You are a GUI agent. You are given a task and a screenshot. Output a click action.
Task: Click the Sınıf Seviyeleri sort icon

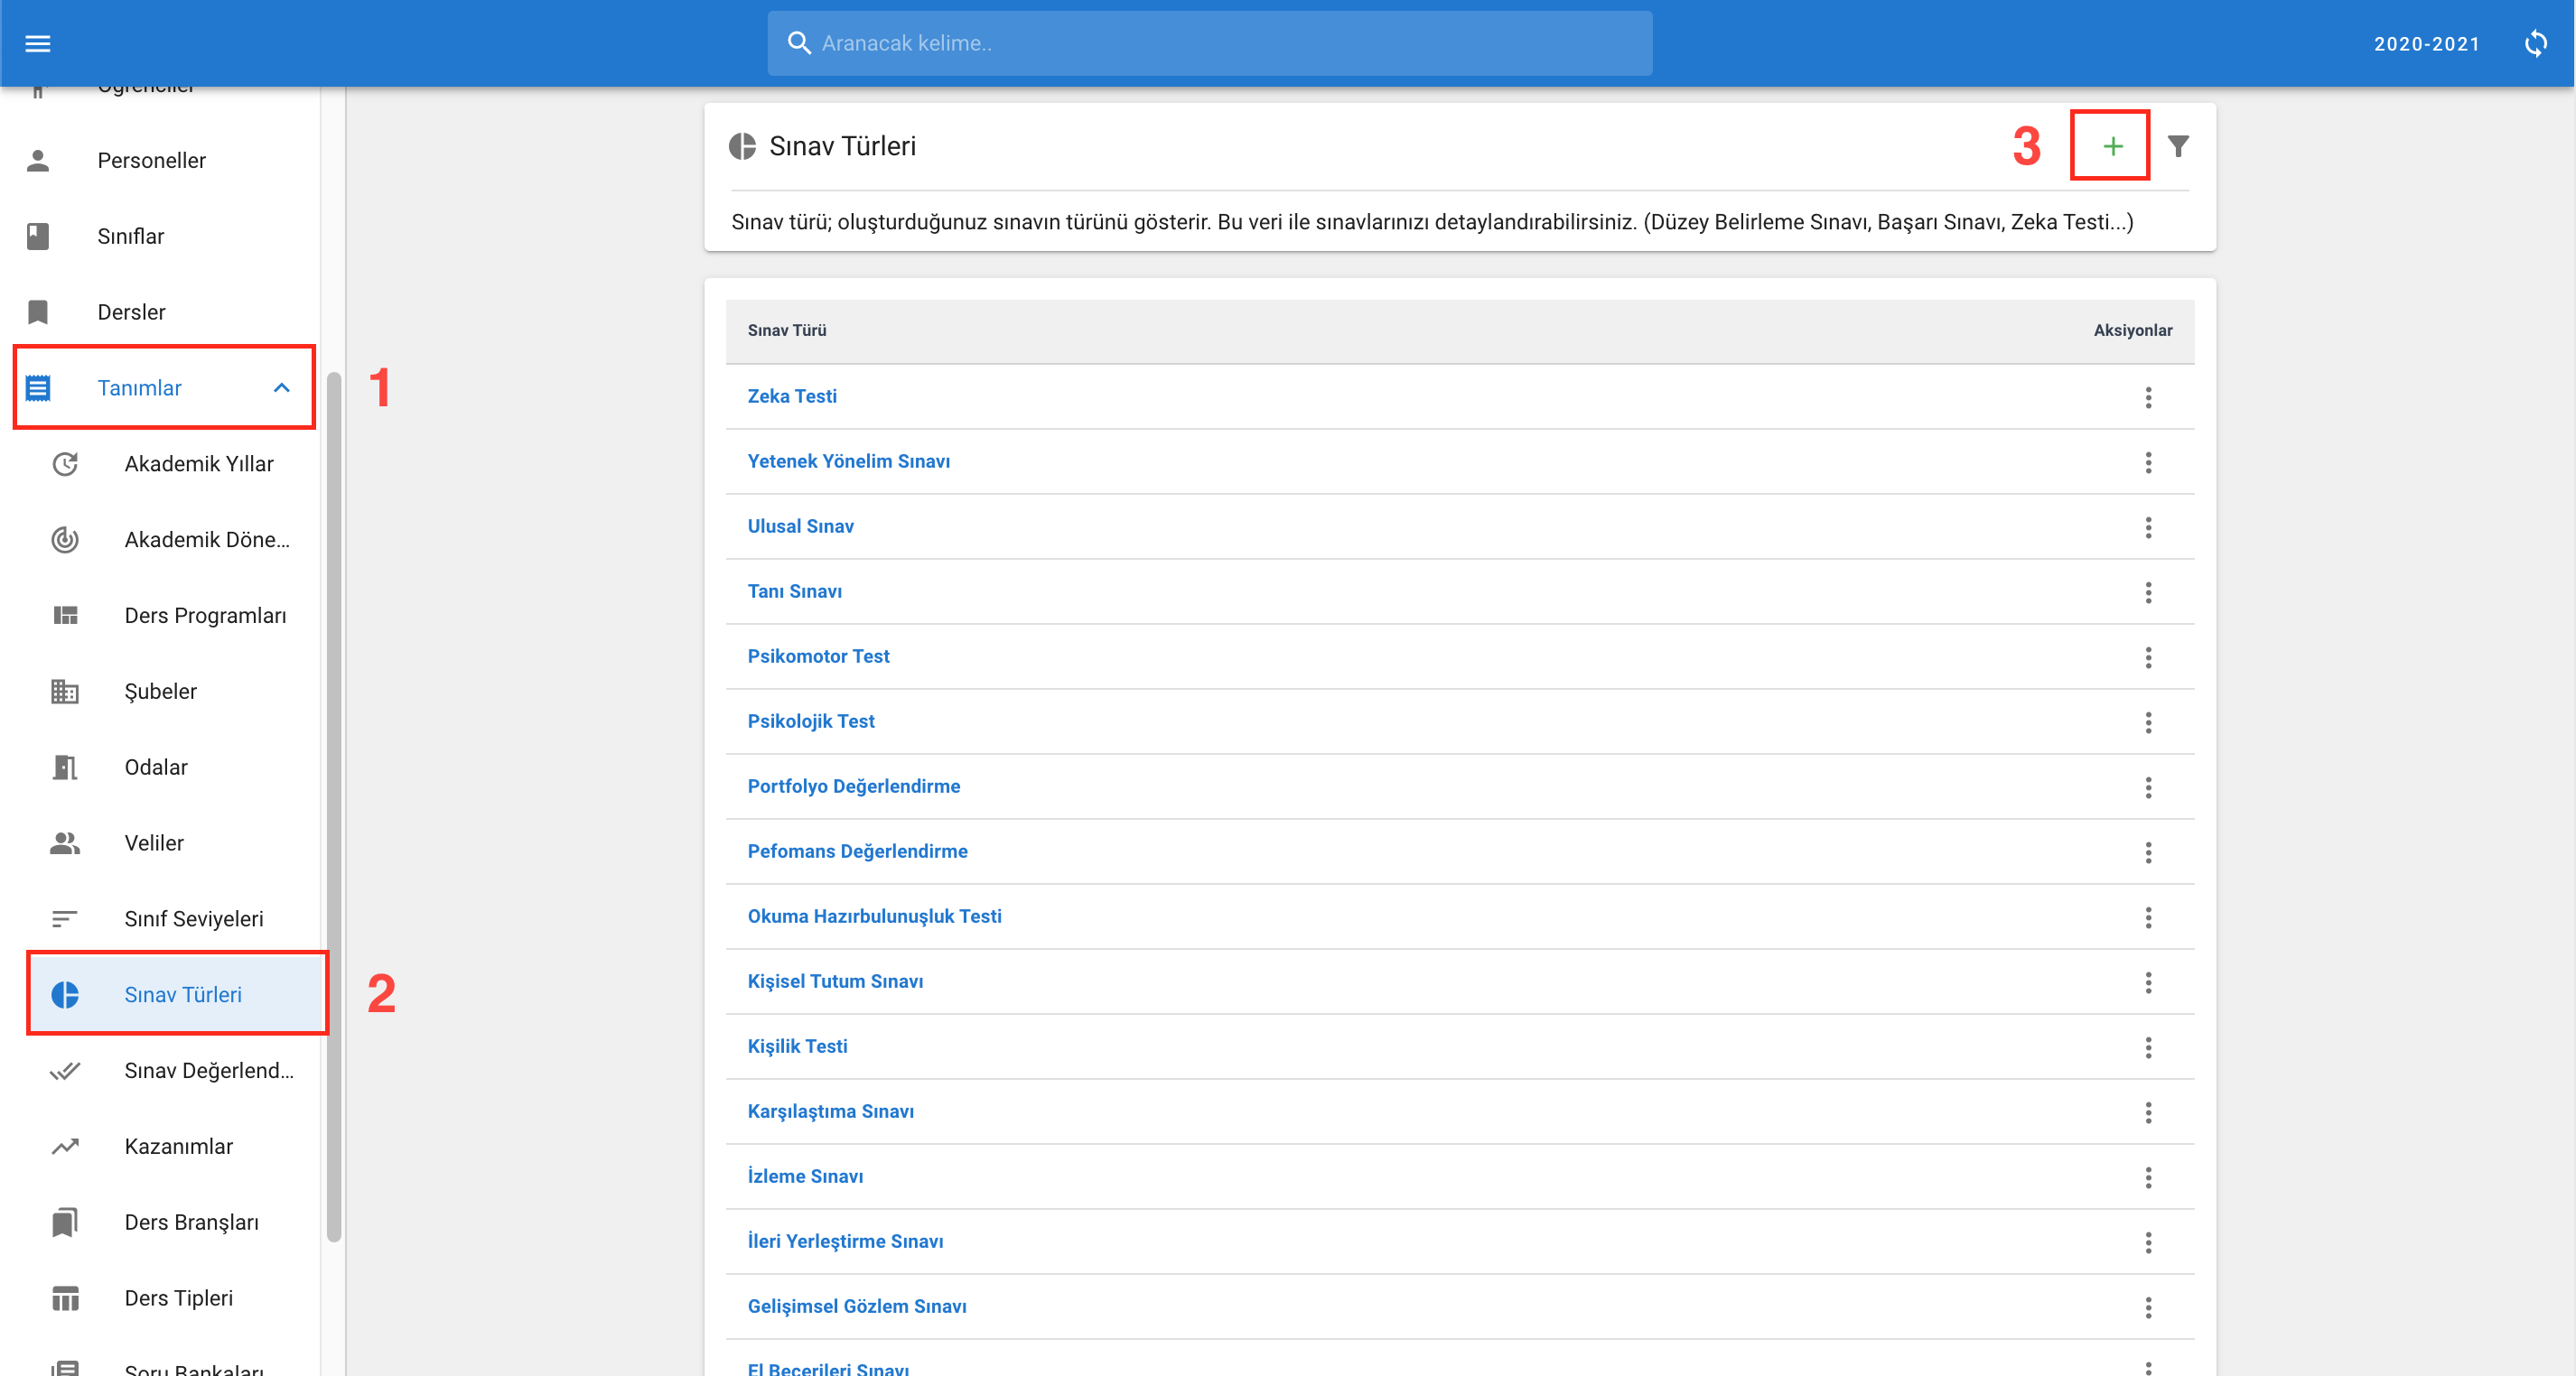pos(65,918)
